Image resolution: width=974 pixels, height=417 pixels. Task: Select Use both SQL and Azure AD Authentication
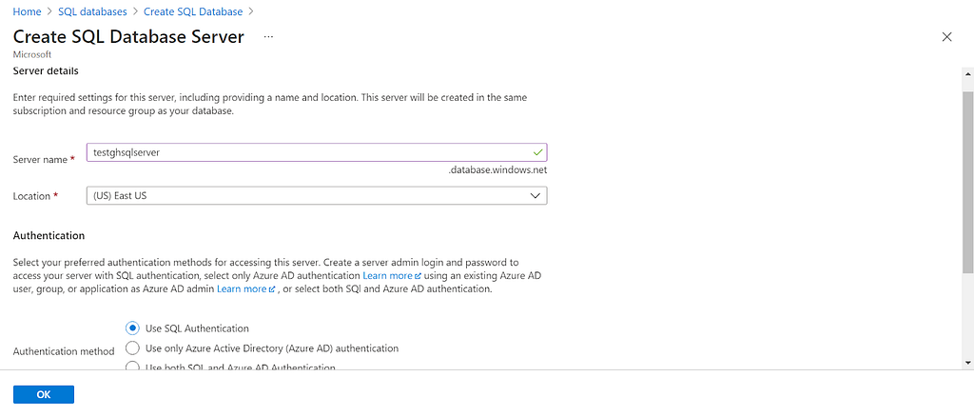131,366
